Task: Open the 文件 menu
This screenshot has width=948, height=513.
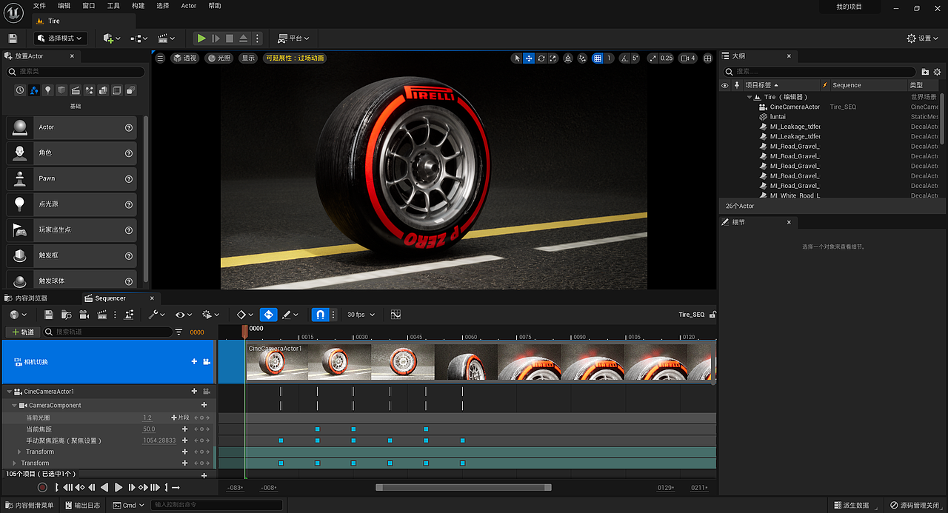Action: (x=39, y=6)
